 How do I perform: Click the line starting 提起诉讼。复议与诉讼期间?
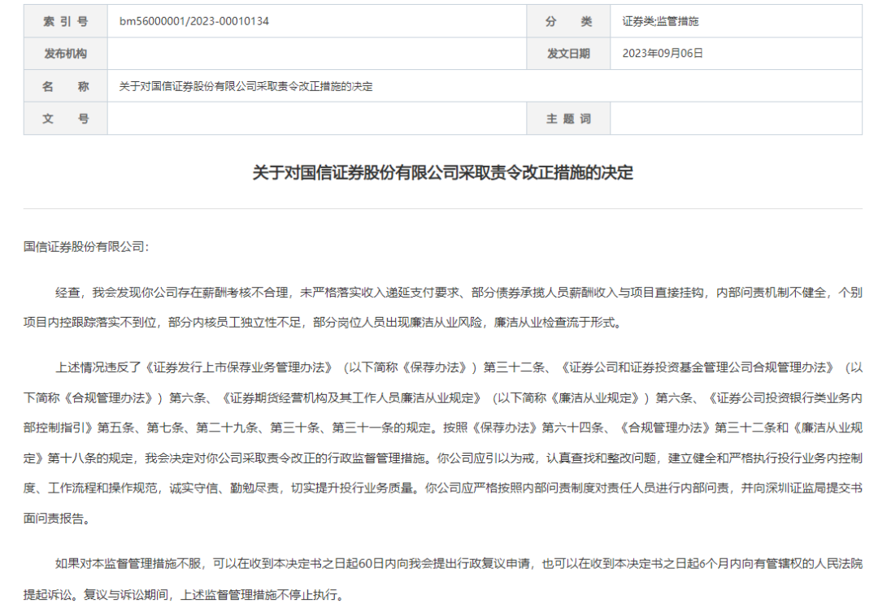coord(184,595)
